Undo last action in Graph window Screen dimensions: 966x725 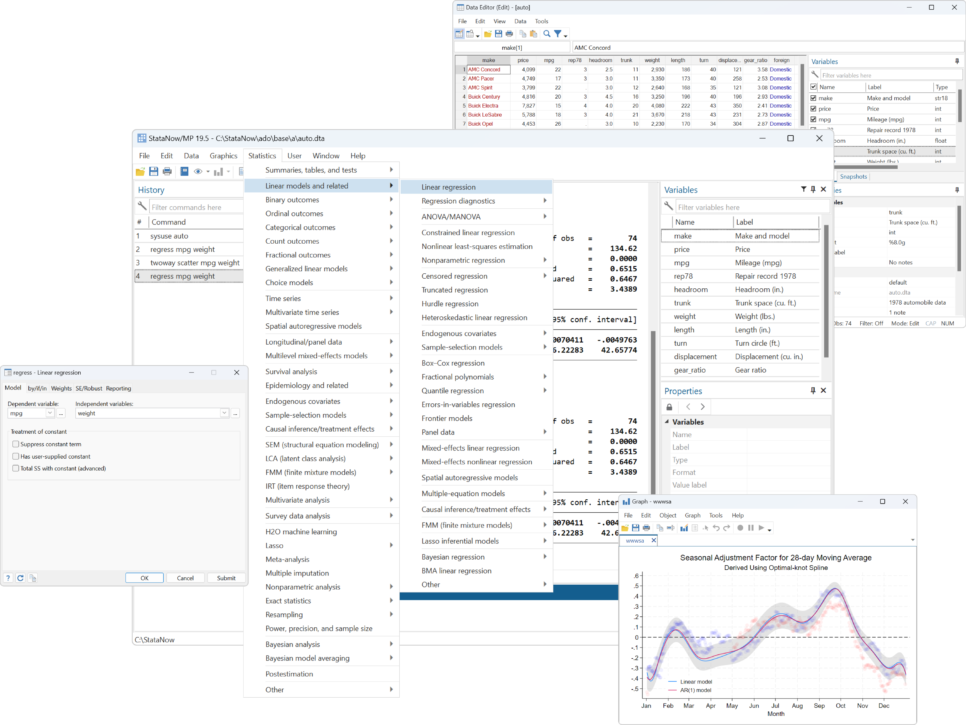pos(717,528)
